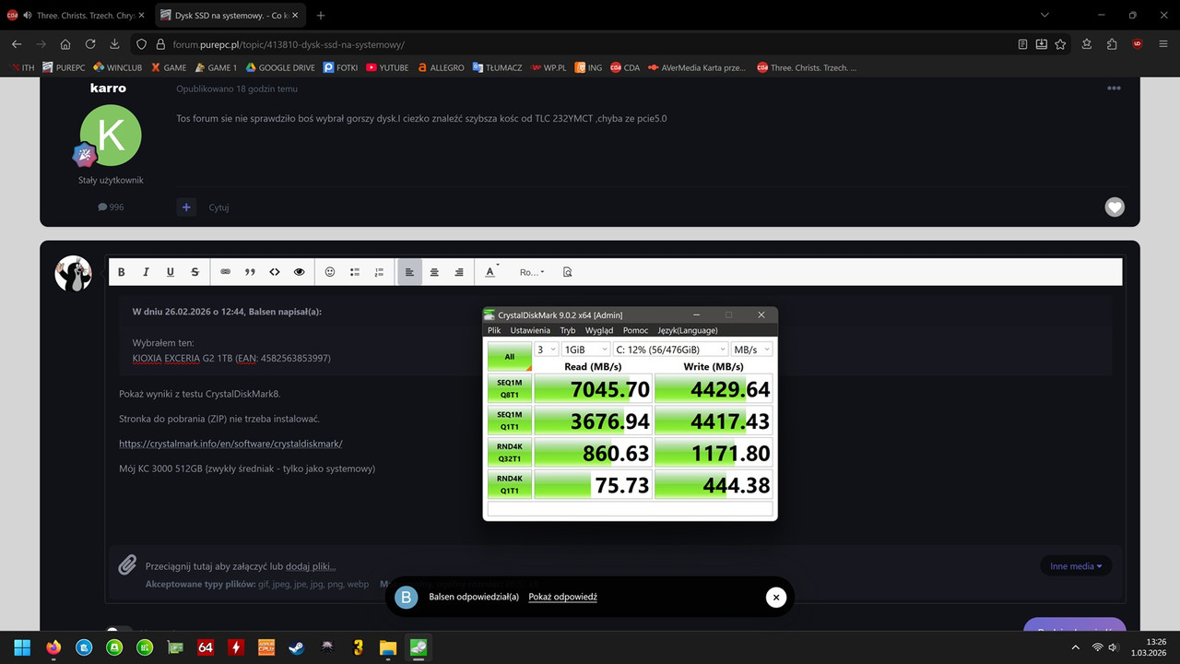Open karro's user avatar
The width and height of the screenshot is (1180, 664).
point(111,135)
